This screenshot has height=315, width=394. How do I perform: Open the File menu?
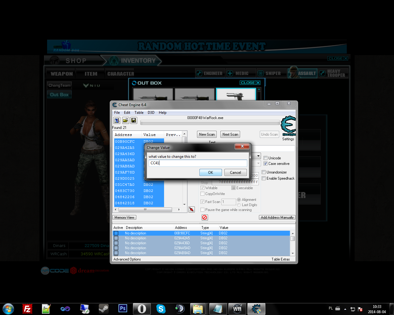[x=117, y=113]
